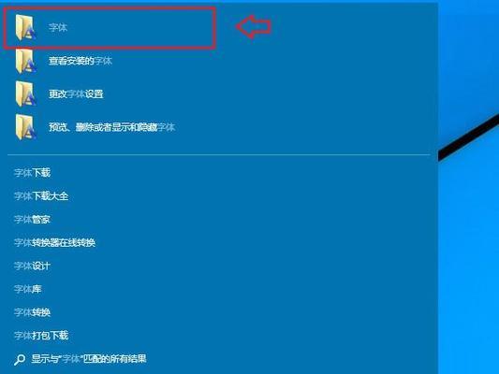
Task: Click the 查看安装的字体 folder icon
Action: (25, 61)
